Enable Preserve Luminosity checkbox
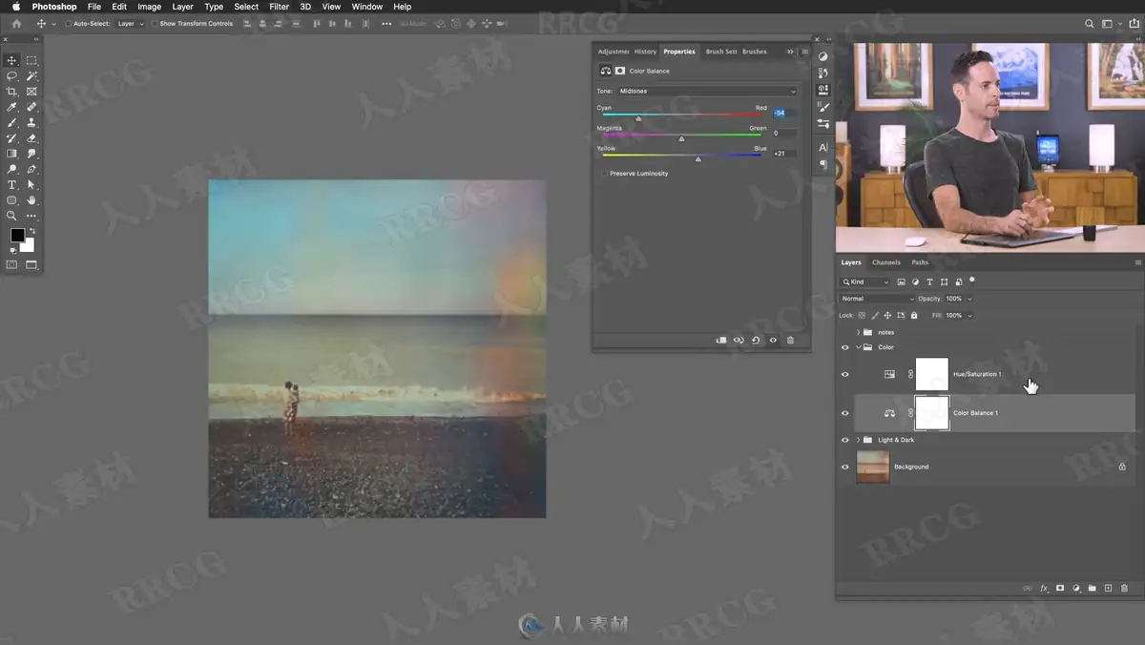This screenshot has height=645, width=1145. click(604, 174)
